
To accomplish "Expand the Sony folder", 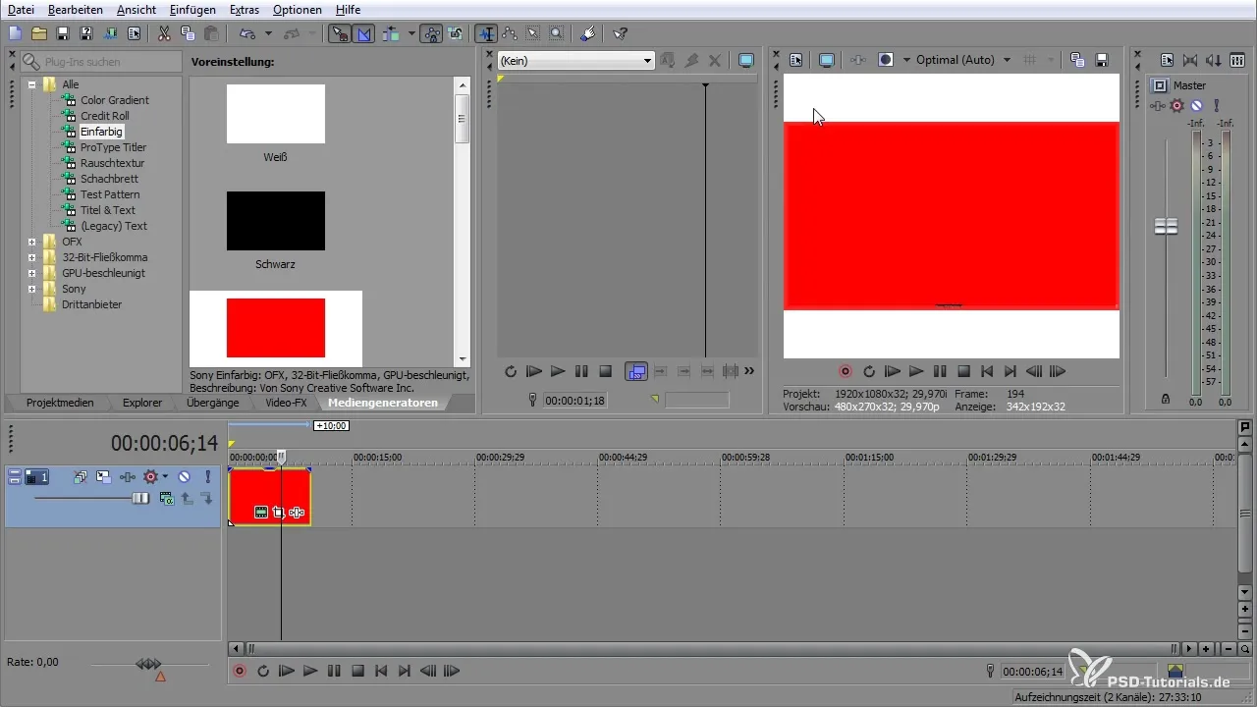I will (x=31, y=289).
